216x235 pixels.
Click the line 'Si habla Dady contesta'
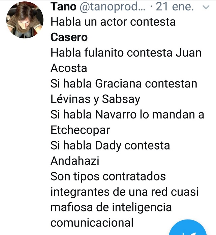tap(110, 145)
